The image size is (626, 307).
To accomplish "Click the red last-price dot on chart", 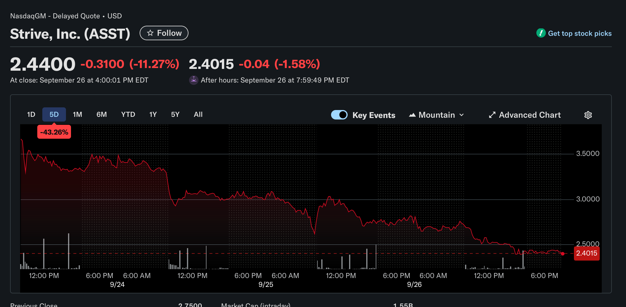I will 563,254.
